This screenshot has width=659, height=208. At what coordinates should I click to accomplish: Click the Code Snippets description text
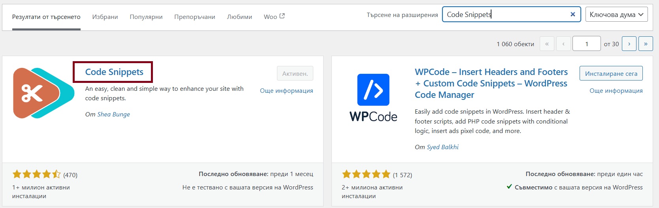[164, 94]
